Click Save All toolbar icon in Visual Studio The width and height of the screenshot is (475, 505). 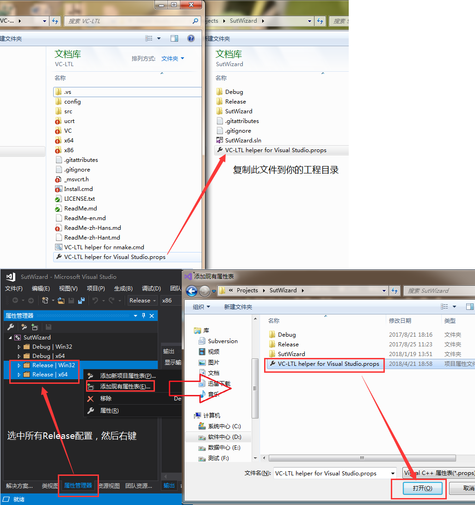(81, 301)
